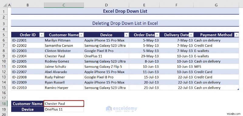Viewport: 243px width, 116px height.
Task: Select the Rudy Palmer cell
Action: (x=64, y=77)
